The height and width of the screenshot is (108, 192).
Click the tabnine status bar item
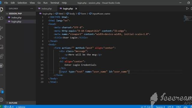coord(21,107)
